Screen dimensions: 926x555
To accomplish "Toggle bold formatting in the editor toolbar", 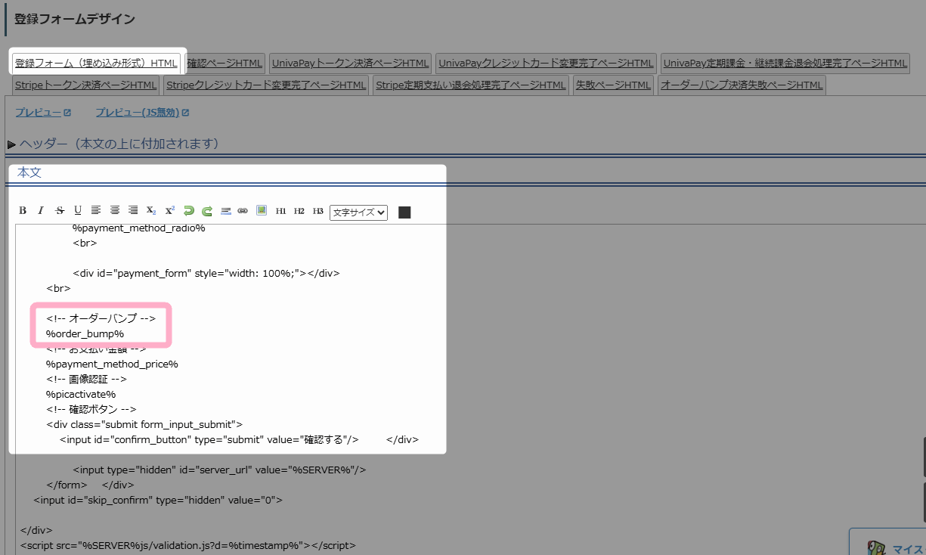I will [x=23, y=211].
